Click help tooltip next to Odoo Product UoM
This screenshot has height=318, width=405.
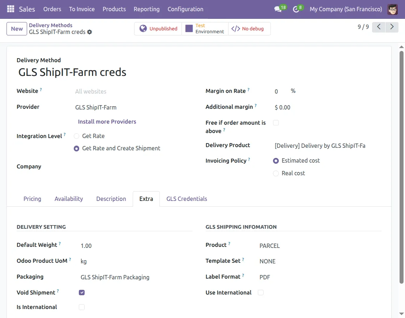70,259
